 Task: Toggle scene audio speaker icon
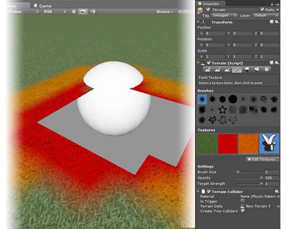coord(92,12)
